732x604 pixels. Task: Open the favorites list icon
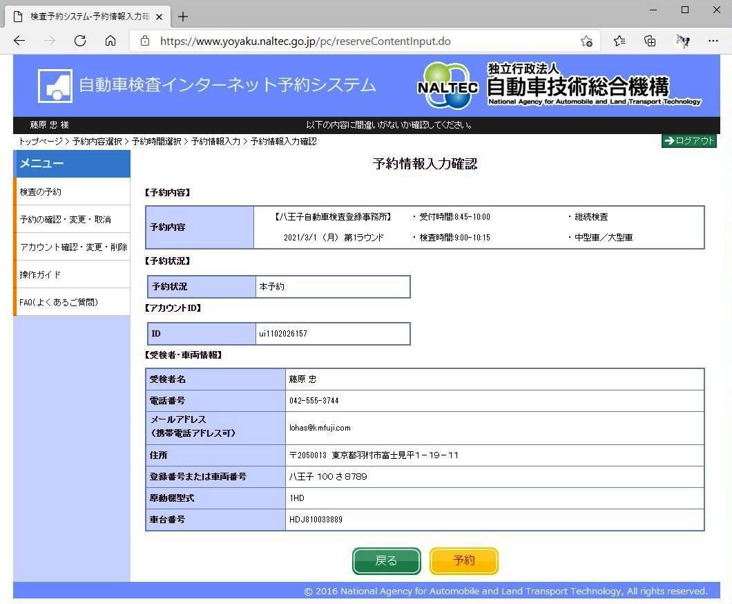pyautogui.click(x=619, y=41)
